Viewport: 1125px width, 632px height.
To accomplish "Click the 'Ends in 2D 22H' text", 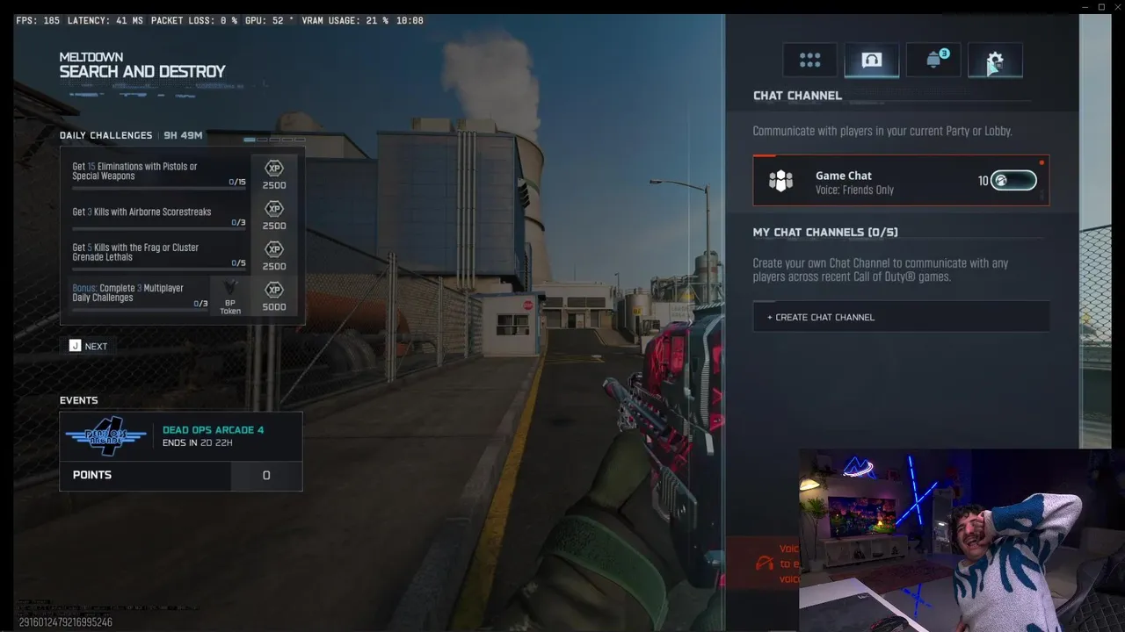I will pyautogui.click(x=197, y=443).
